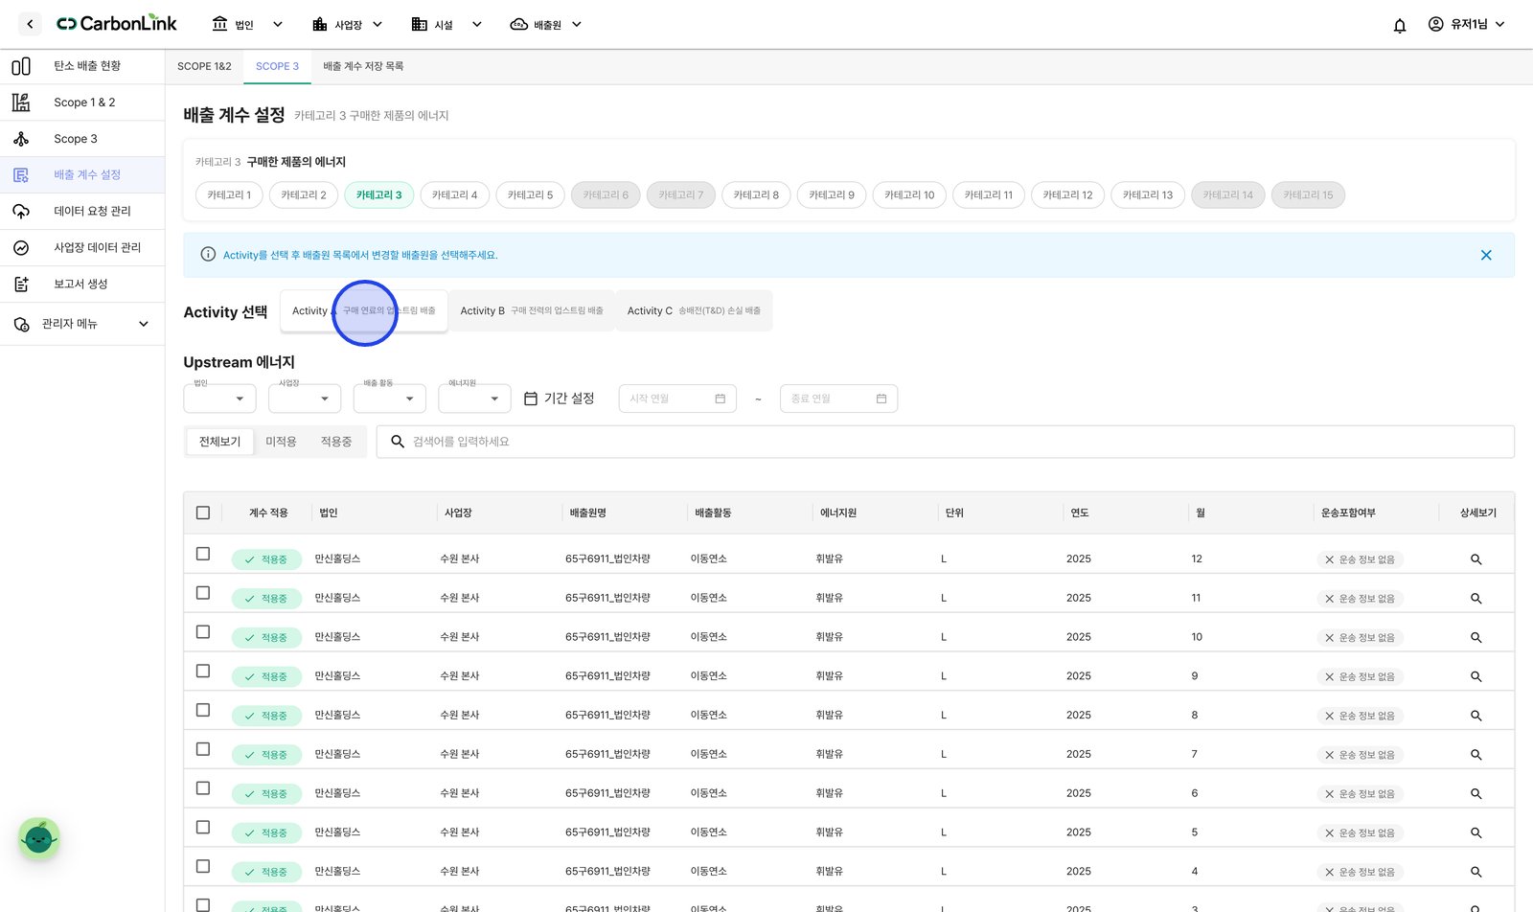Check the select-all header checkbox
This screenshot has height=912, width=1533.
tap(203, 513)
